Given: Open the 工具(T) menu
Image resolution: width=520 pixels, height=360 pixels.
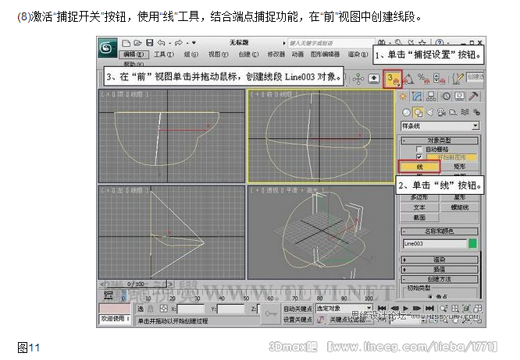Looking at the screenshot, I should pyautogui.click(x=164, y=55).
